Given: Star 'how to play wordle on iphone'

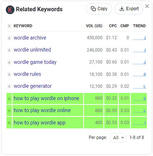Looking at the screenshot, I should pyautogui.click(x=9, y=99).
